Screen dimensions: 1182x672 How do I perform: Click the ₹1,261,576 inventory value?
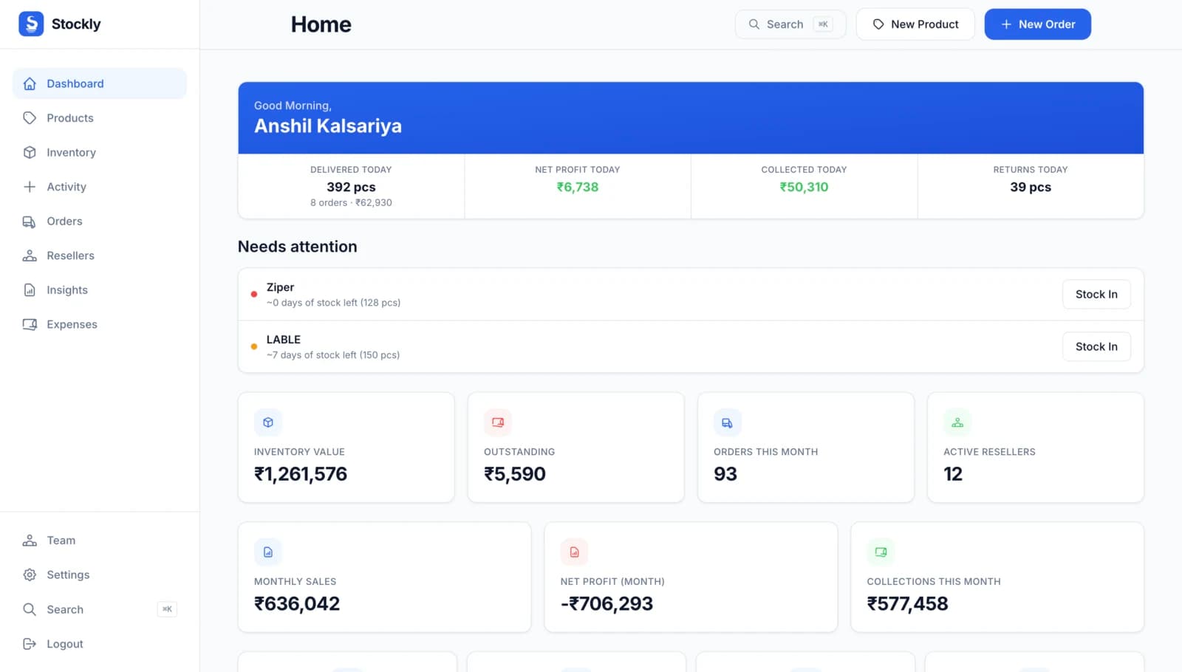[301, 474]
